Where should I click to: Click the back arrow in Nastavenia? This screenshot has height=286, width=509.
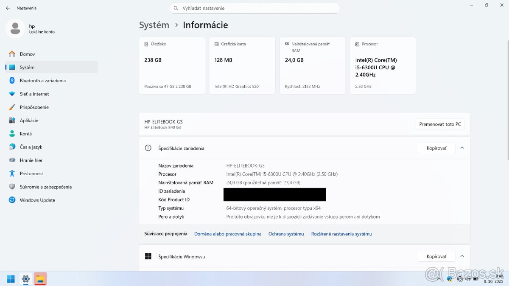pos(8,8)
